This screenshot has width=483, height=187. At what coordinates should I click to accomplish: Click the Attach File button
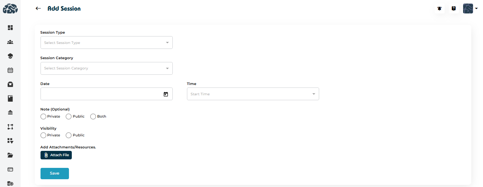[56, 155]
